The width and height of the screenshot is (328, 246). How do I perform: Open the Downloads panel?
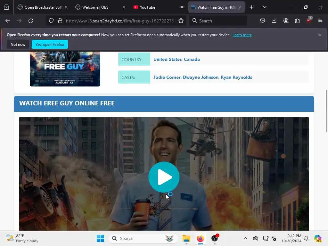[274, 20]
